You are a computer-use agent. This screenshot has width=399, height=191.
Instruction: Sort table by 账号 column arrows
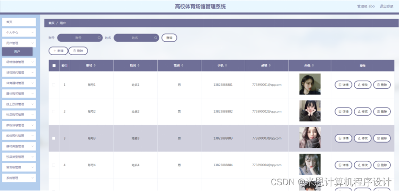tap(95, 66)
